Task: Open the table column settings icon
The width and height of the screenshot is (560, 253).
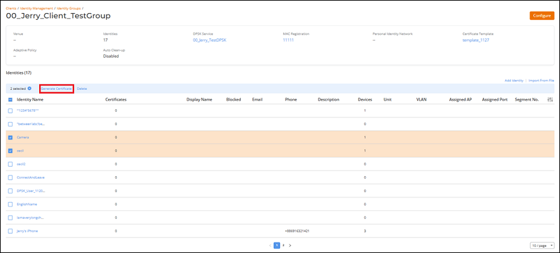Action: pos(549,99)
